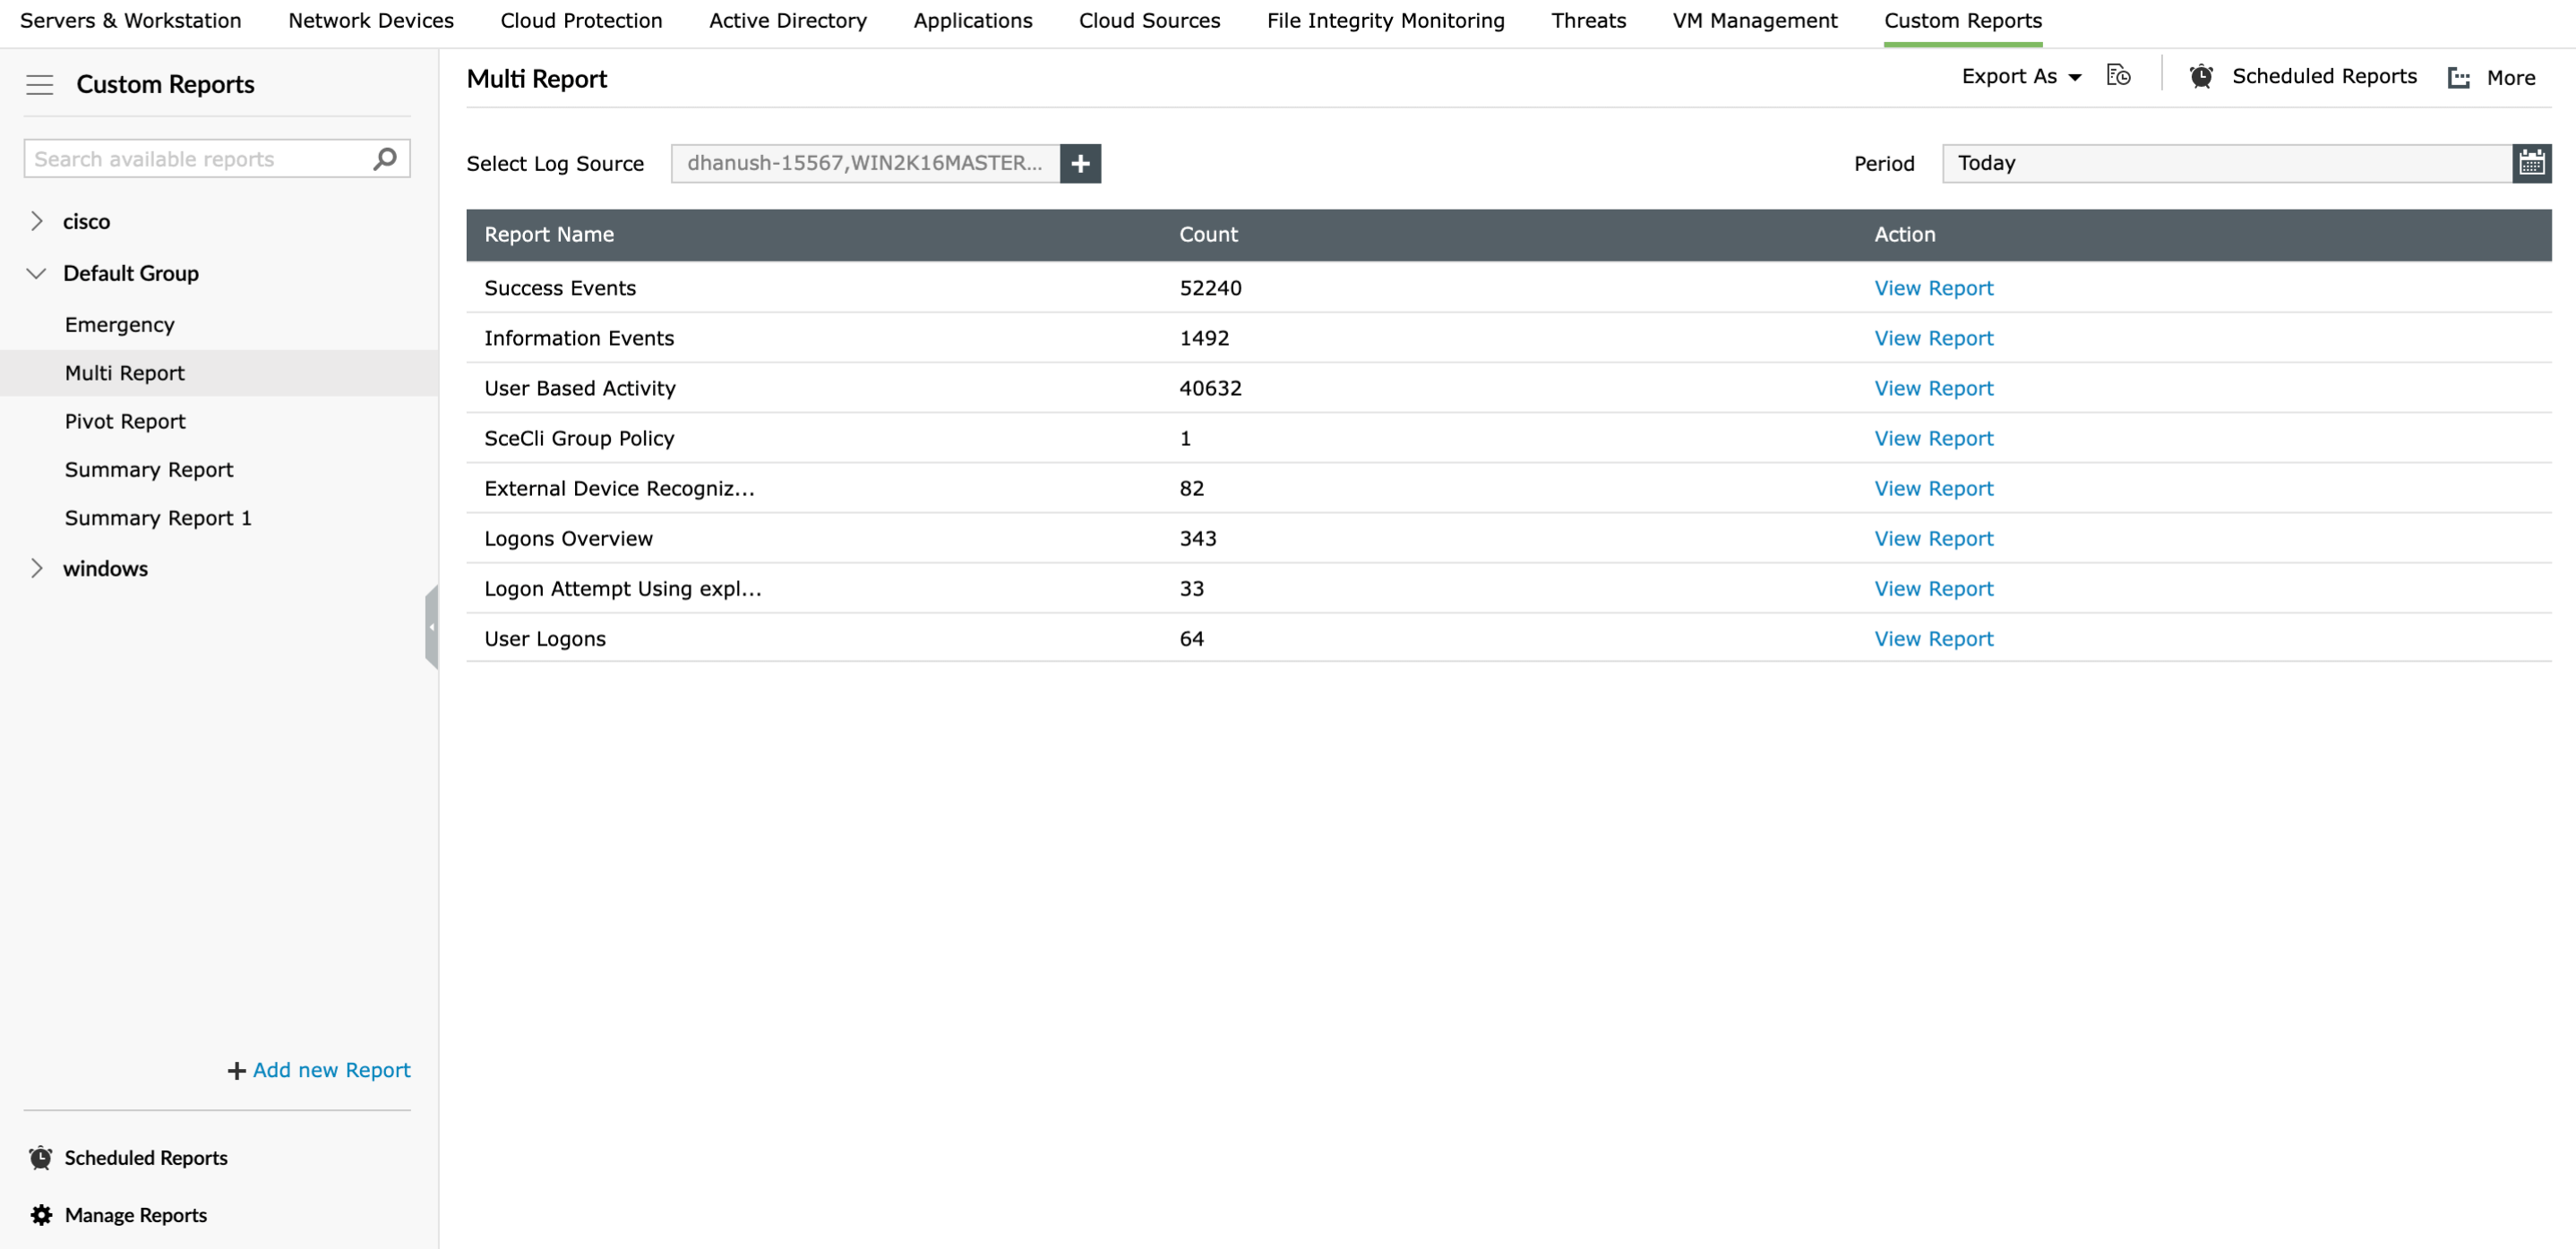
Task: View Report for Success Events
Action: pyautogui.click(x=1931, y=288)
